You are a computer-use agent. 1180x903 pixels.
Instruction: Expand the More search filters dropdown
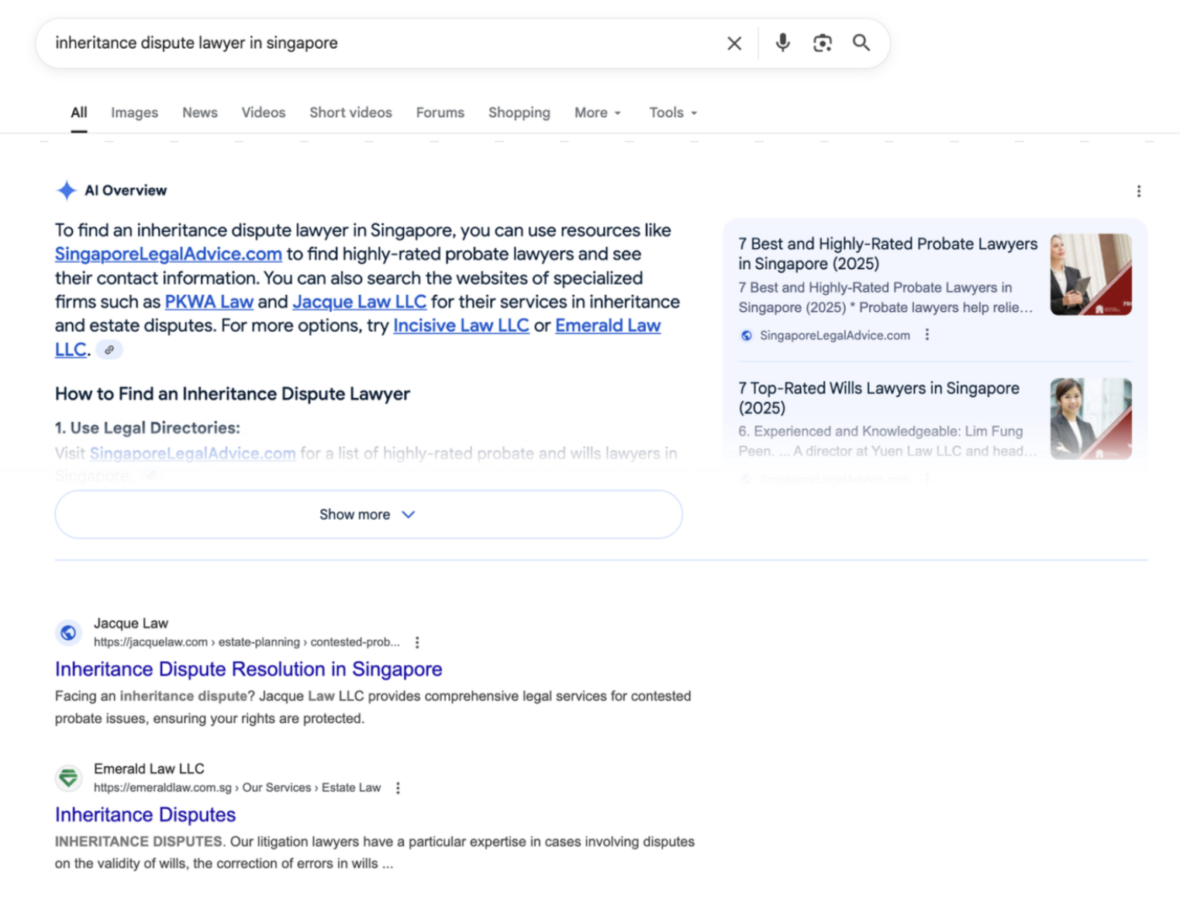click(597, 112)
